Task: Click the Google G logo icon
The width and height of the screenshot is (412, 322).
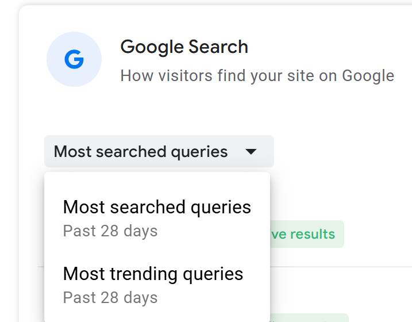Action: click(x=74, y=59)
